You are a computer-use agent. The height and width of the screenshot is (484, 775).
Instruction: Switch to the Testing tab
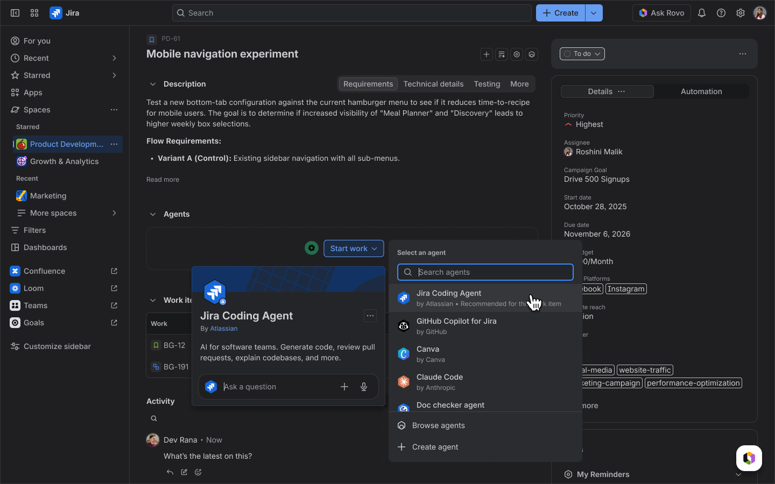pos(487,84)
